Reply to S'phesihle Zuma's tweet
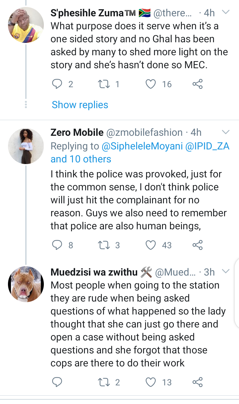The width and height of the screenshot is (239, 404). click(x=57, y=84)
